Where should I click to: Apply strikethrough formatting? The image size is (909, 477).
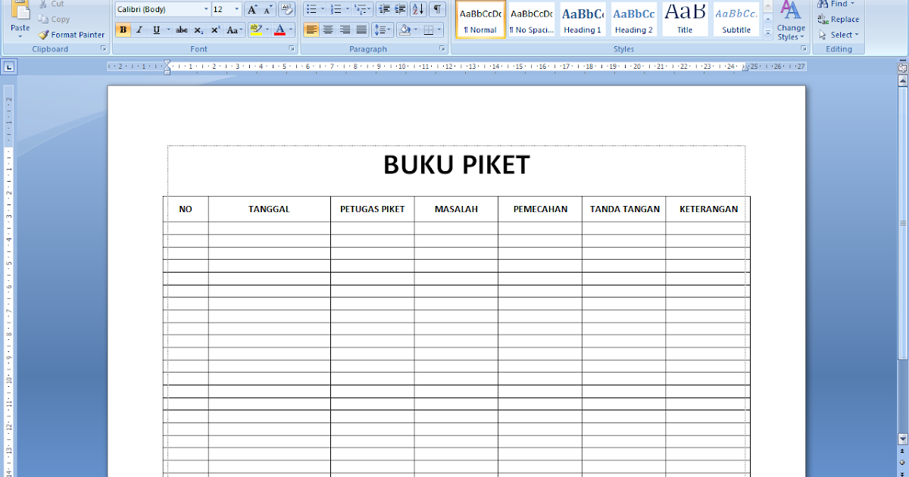coord(182,29)
